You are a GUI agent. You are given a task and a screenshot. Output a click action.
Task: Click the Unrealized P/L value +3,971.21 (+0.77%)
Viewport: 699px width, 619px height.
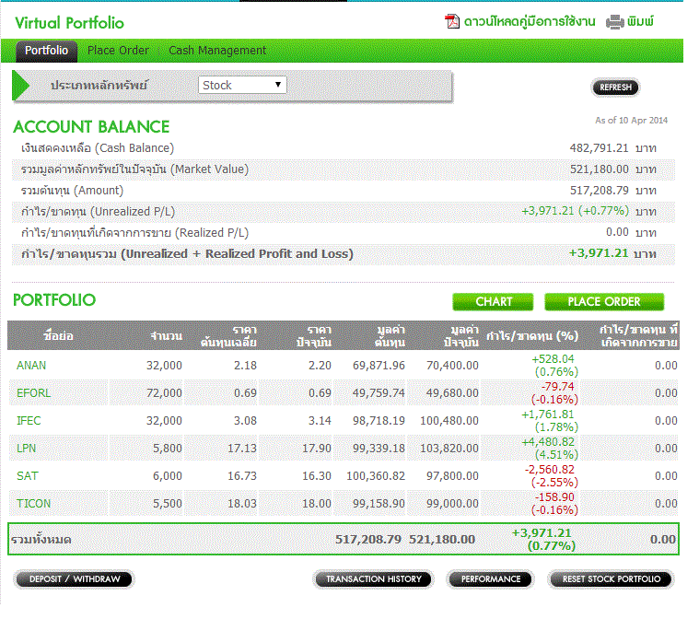(575, 211)
